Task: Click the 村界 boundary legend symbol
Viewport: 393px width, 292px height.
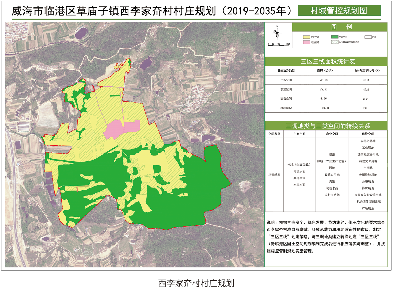Action: pos(367,37)
